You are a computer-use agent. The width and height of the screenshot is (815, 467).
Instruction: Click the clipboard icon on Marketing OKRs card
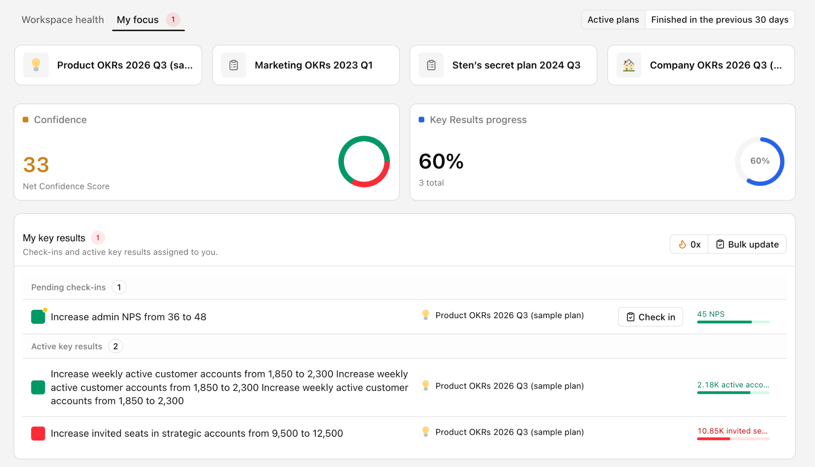click(x=234, y=65)
